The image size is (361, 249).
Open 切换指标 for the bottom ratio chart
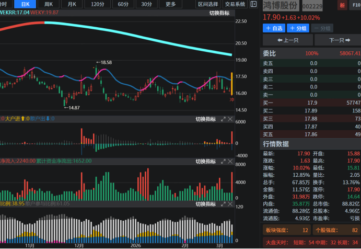click(x=205, y=204)
